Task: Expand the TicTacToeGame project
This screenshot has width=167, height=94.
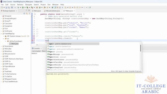Action: pos(1,74)
